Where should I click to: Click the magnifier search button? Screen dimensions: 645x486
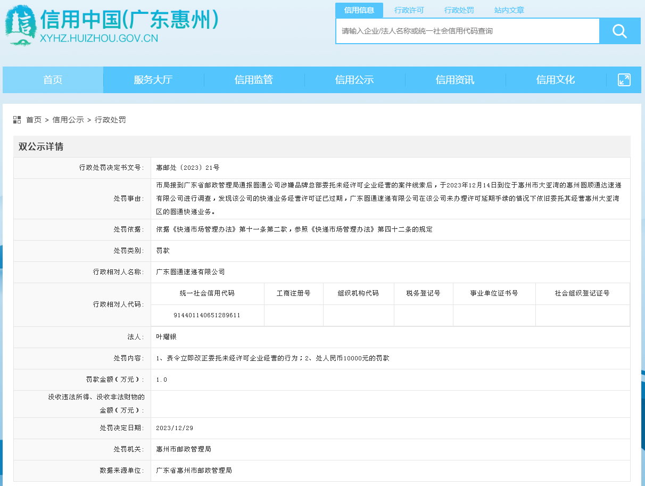(x=619, y=31)
